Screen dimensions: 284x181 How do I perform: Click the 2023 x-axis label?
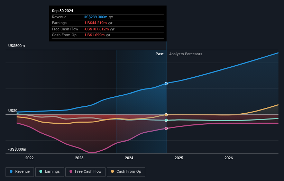(x=79, y=158)
